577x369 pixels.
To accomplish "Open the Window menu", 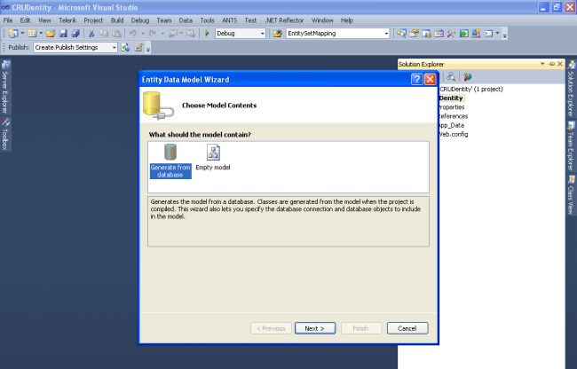I will pyautogui.click(x=322, y=20).
